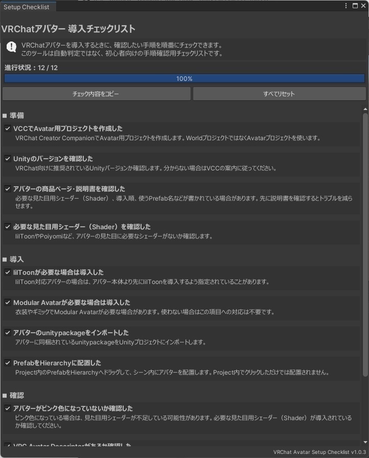Click the description about VRChat Creator Companion
369x458 pixels.
tap(168, 138)
